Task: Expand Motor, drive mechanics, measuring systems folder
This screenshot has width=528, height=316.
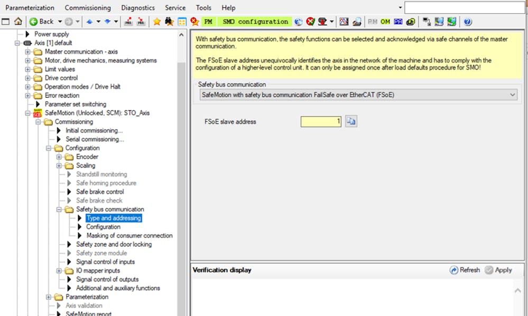Action: point(28,61)
